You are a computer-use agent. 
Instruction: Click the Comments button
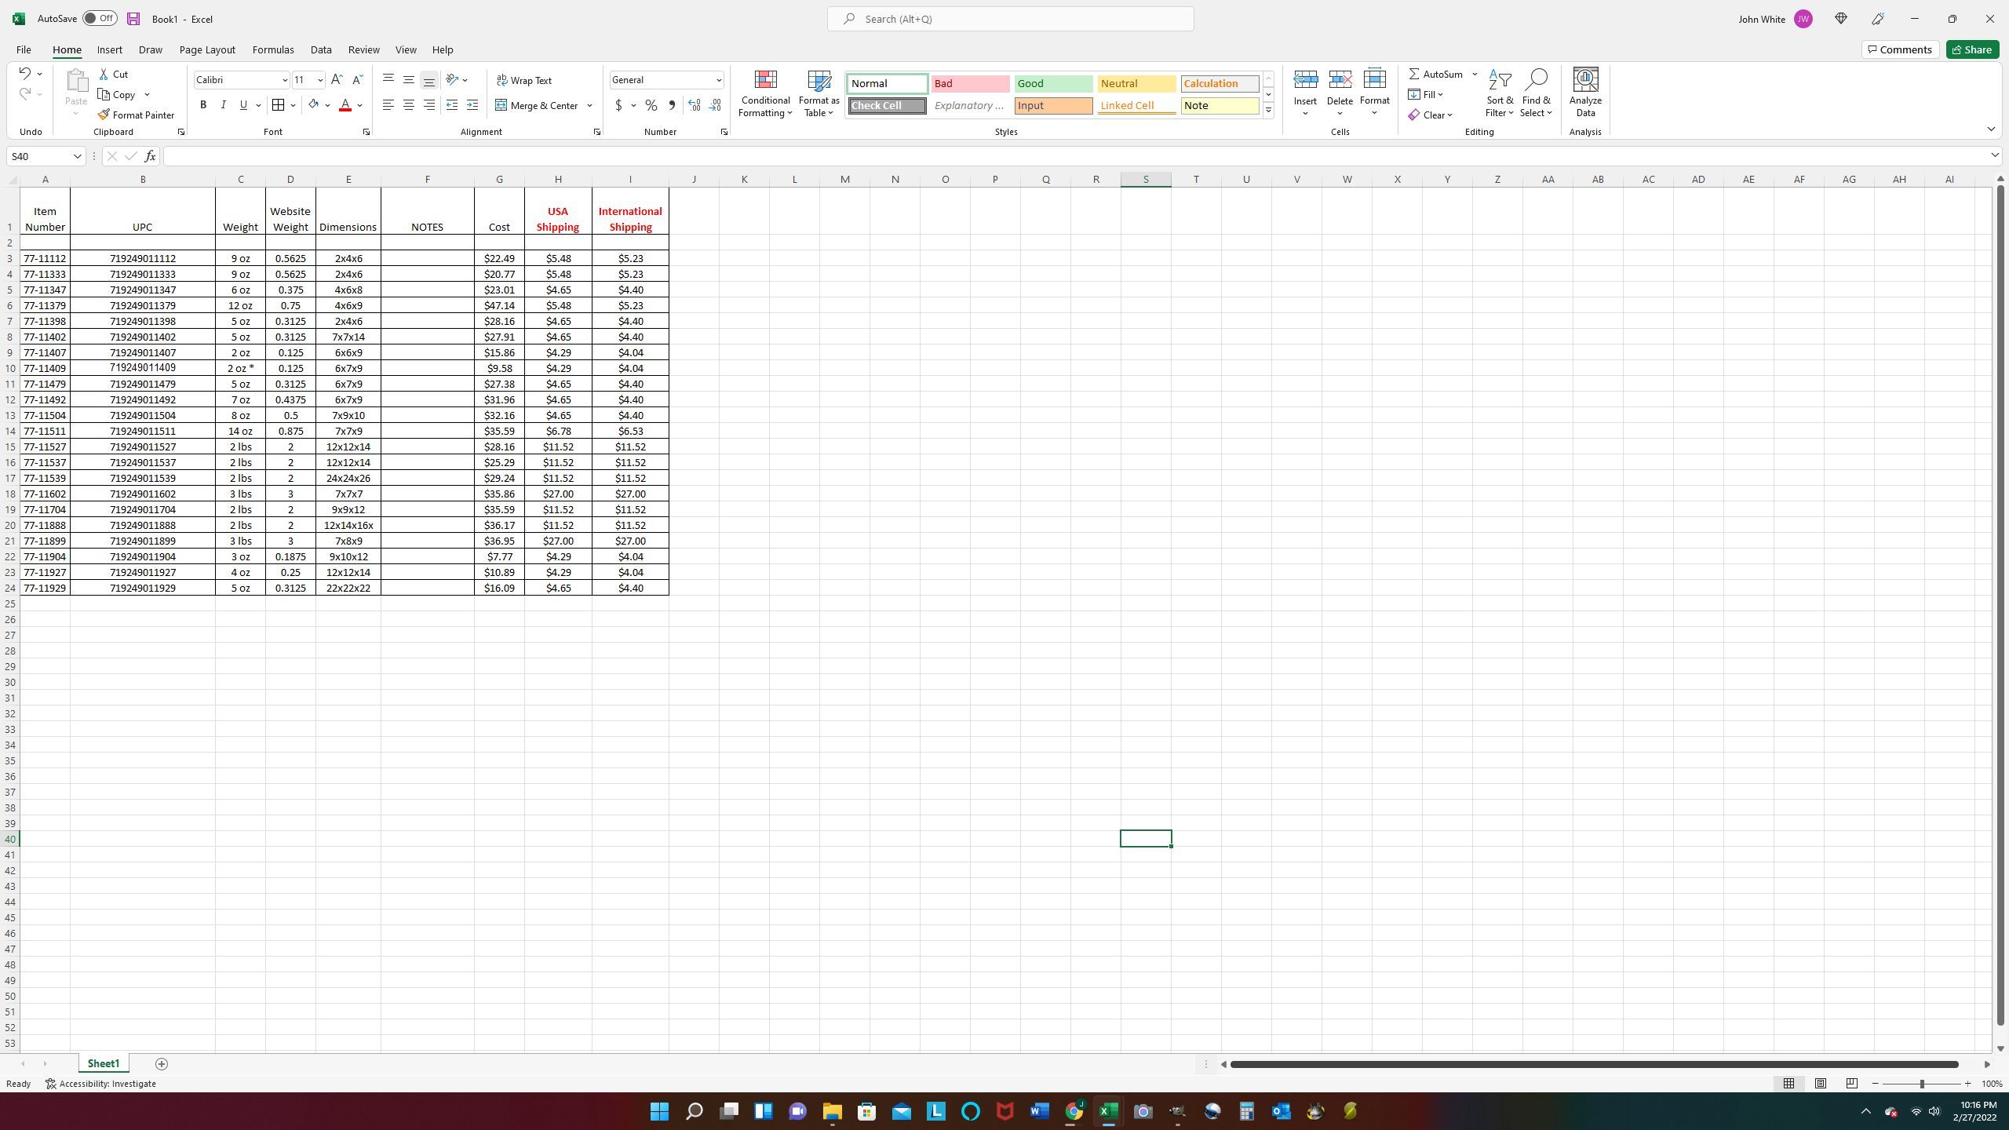[x=1900, y=49]
